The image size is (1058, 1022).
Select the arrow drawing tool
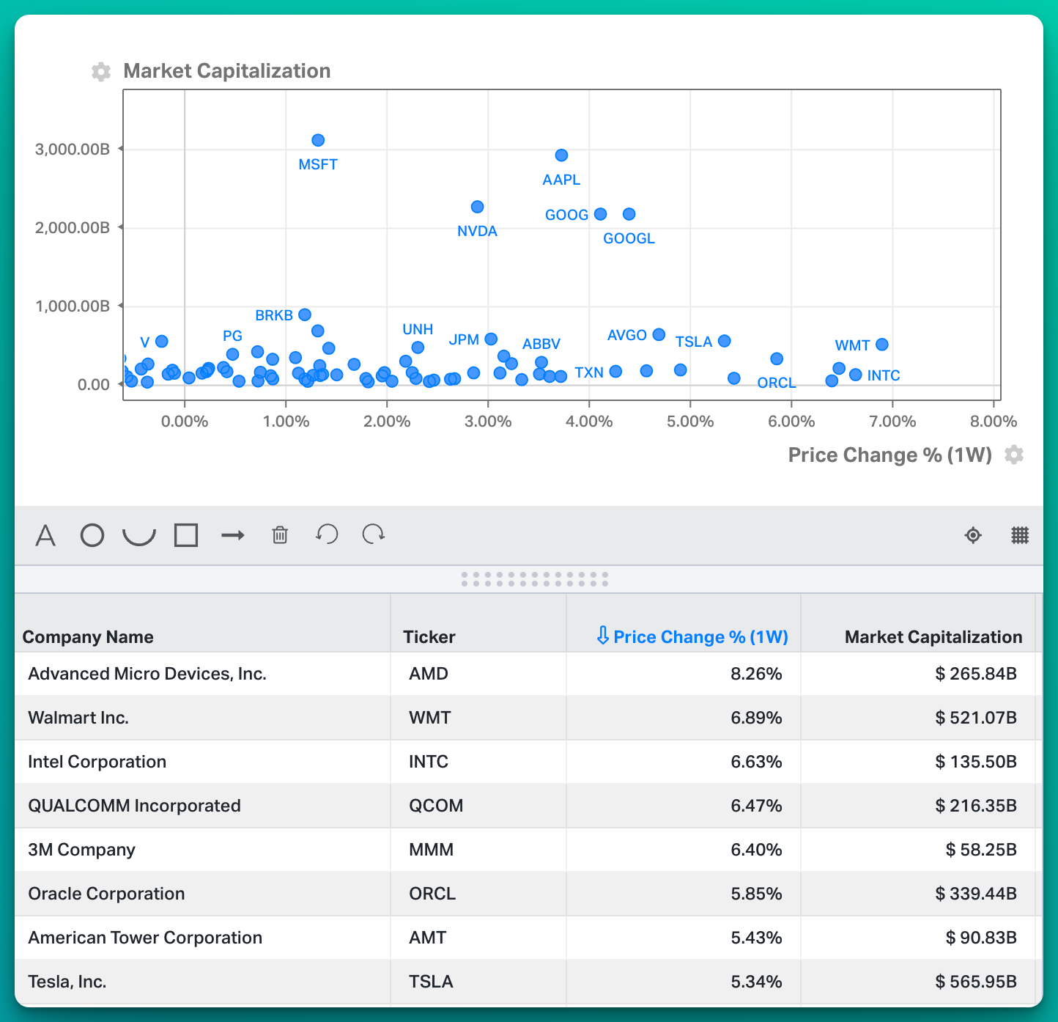(x=233, y=535)
